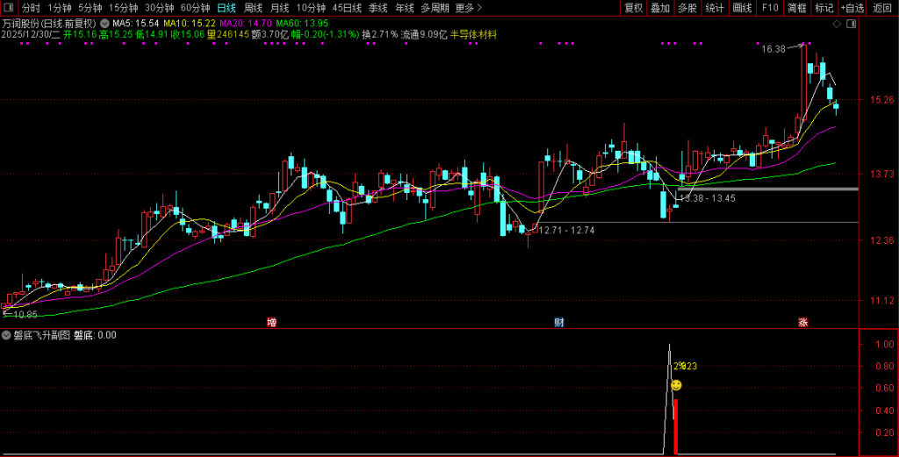Screen dimensions: 899x457
Task: Toggle 叠加 overlay mode
Action: click(660, 8)
